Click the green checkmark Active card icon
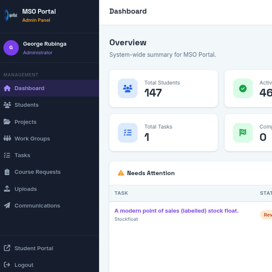This screenshot has height=272, width=272. click(243, 88)
